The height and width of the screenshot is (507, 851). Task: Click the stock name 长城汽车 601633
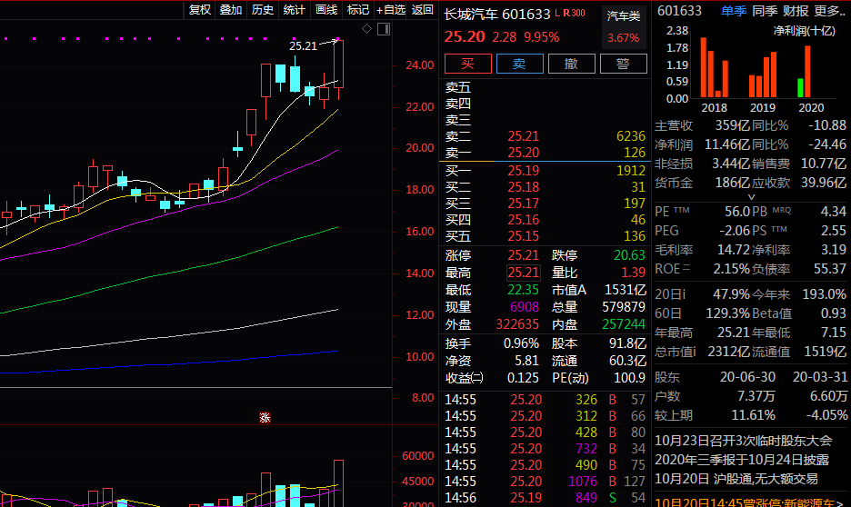497,15
